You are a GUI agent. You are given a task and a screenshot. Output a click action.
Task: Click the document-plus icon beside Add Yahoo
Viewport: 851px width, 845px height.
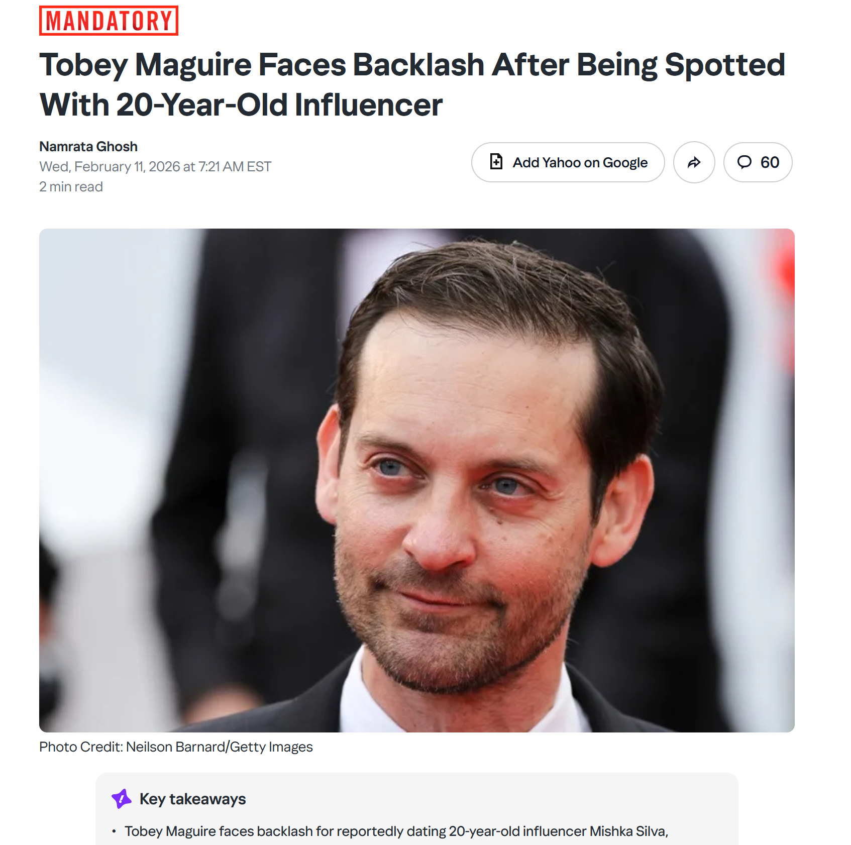[496, 162]
